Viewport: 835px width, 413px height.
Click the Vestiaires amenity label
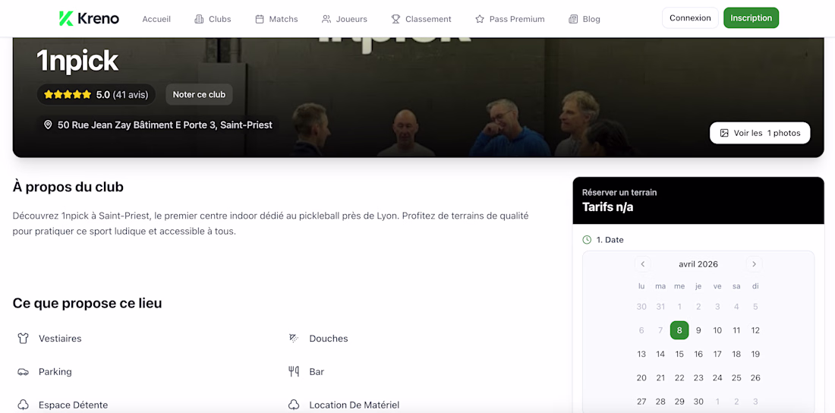60,339
